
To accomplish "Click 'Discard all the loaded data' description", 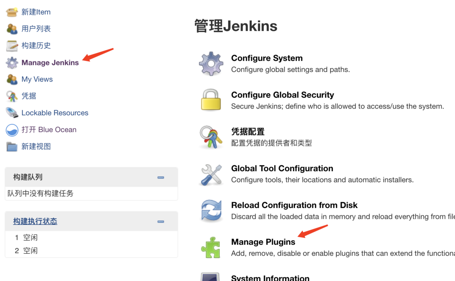I will point(343,217).
